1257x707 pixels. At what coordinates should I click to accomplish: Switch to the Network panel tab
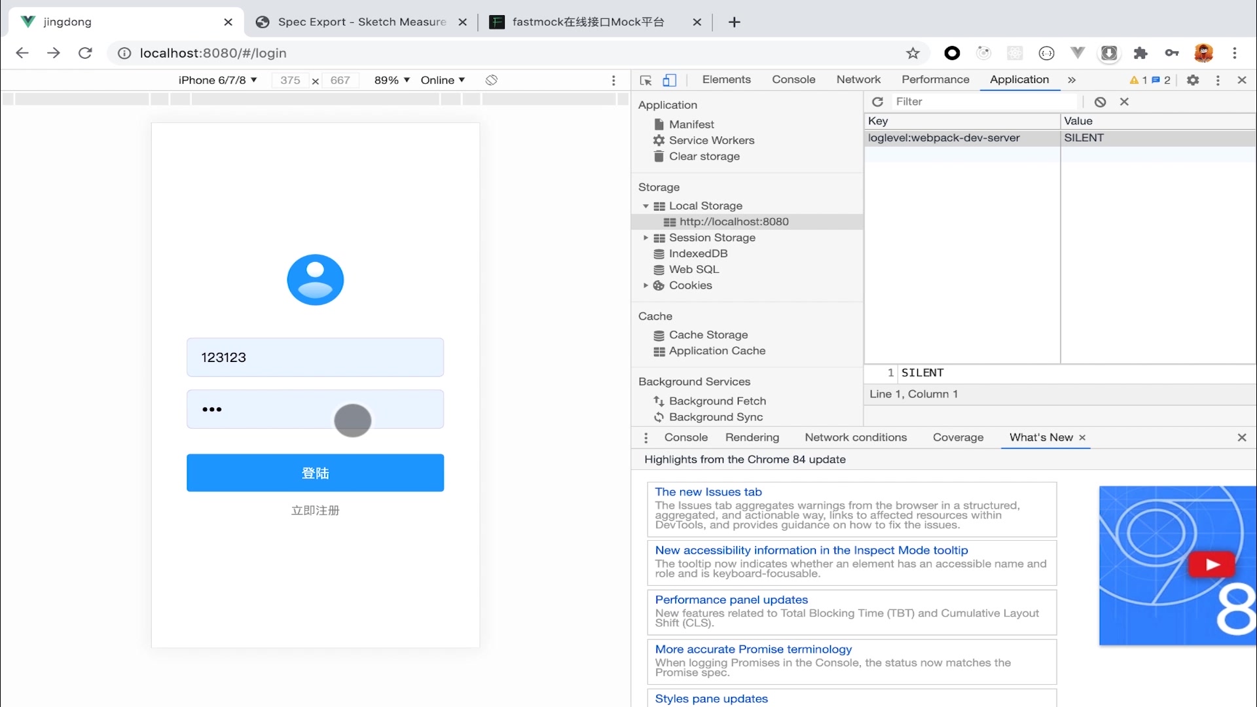[x=858, y=79]
